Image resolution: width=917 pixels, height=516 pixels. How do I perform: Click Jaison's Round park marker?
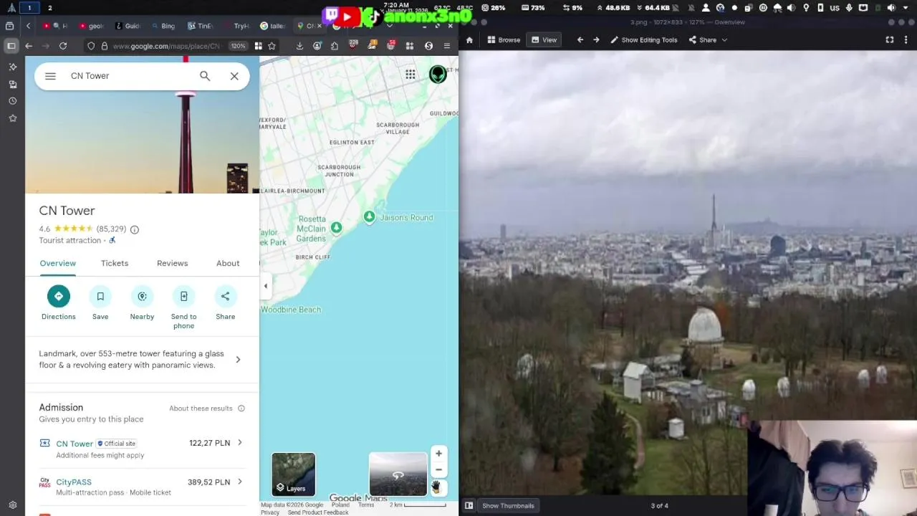point(369,217)
